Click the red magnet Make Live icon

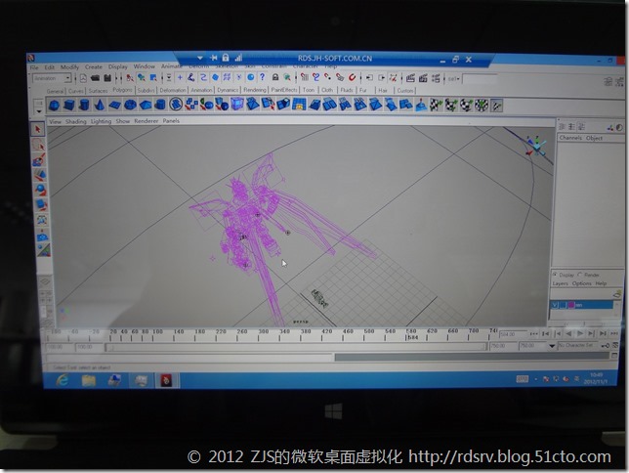353,77
